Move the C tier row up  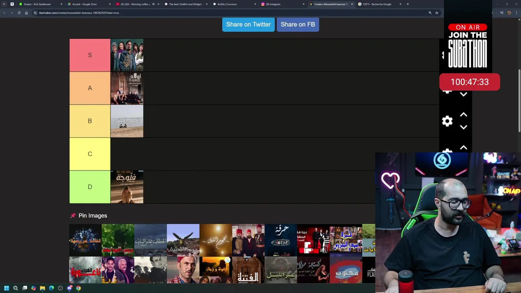[463, 148]
